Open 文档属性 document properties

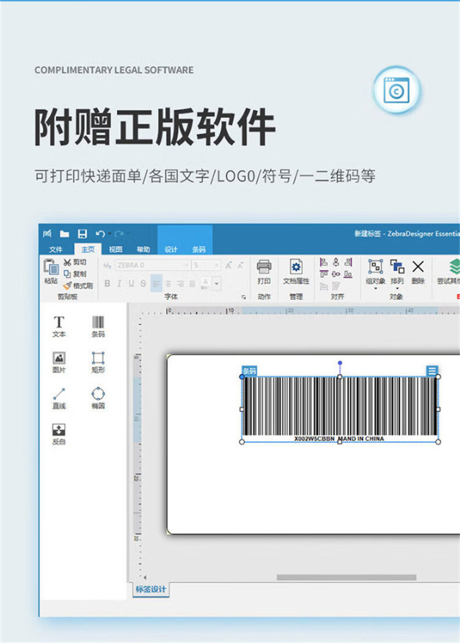(296, 271)
